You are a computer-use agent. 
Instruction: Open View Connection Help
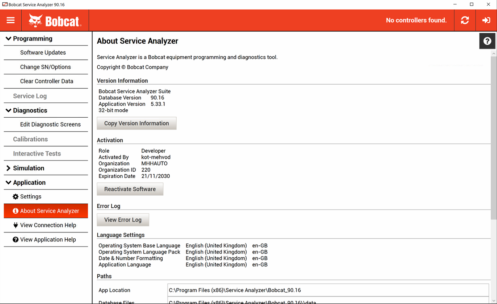(x=46, y=225)
